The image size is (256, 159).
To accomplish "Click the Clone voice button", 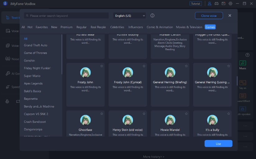I will click(209, 16).
